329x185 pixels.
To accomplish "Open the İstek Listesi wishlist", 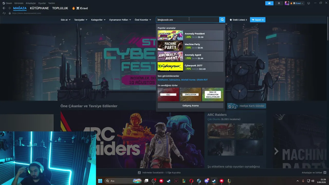I will [238, 20].
